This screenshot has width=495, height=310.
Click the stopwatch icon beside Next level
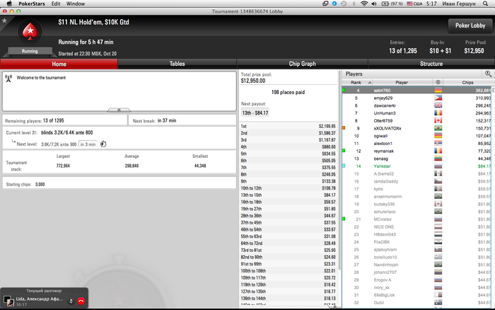103,144
